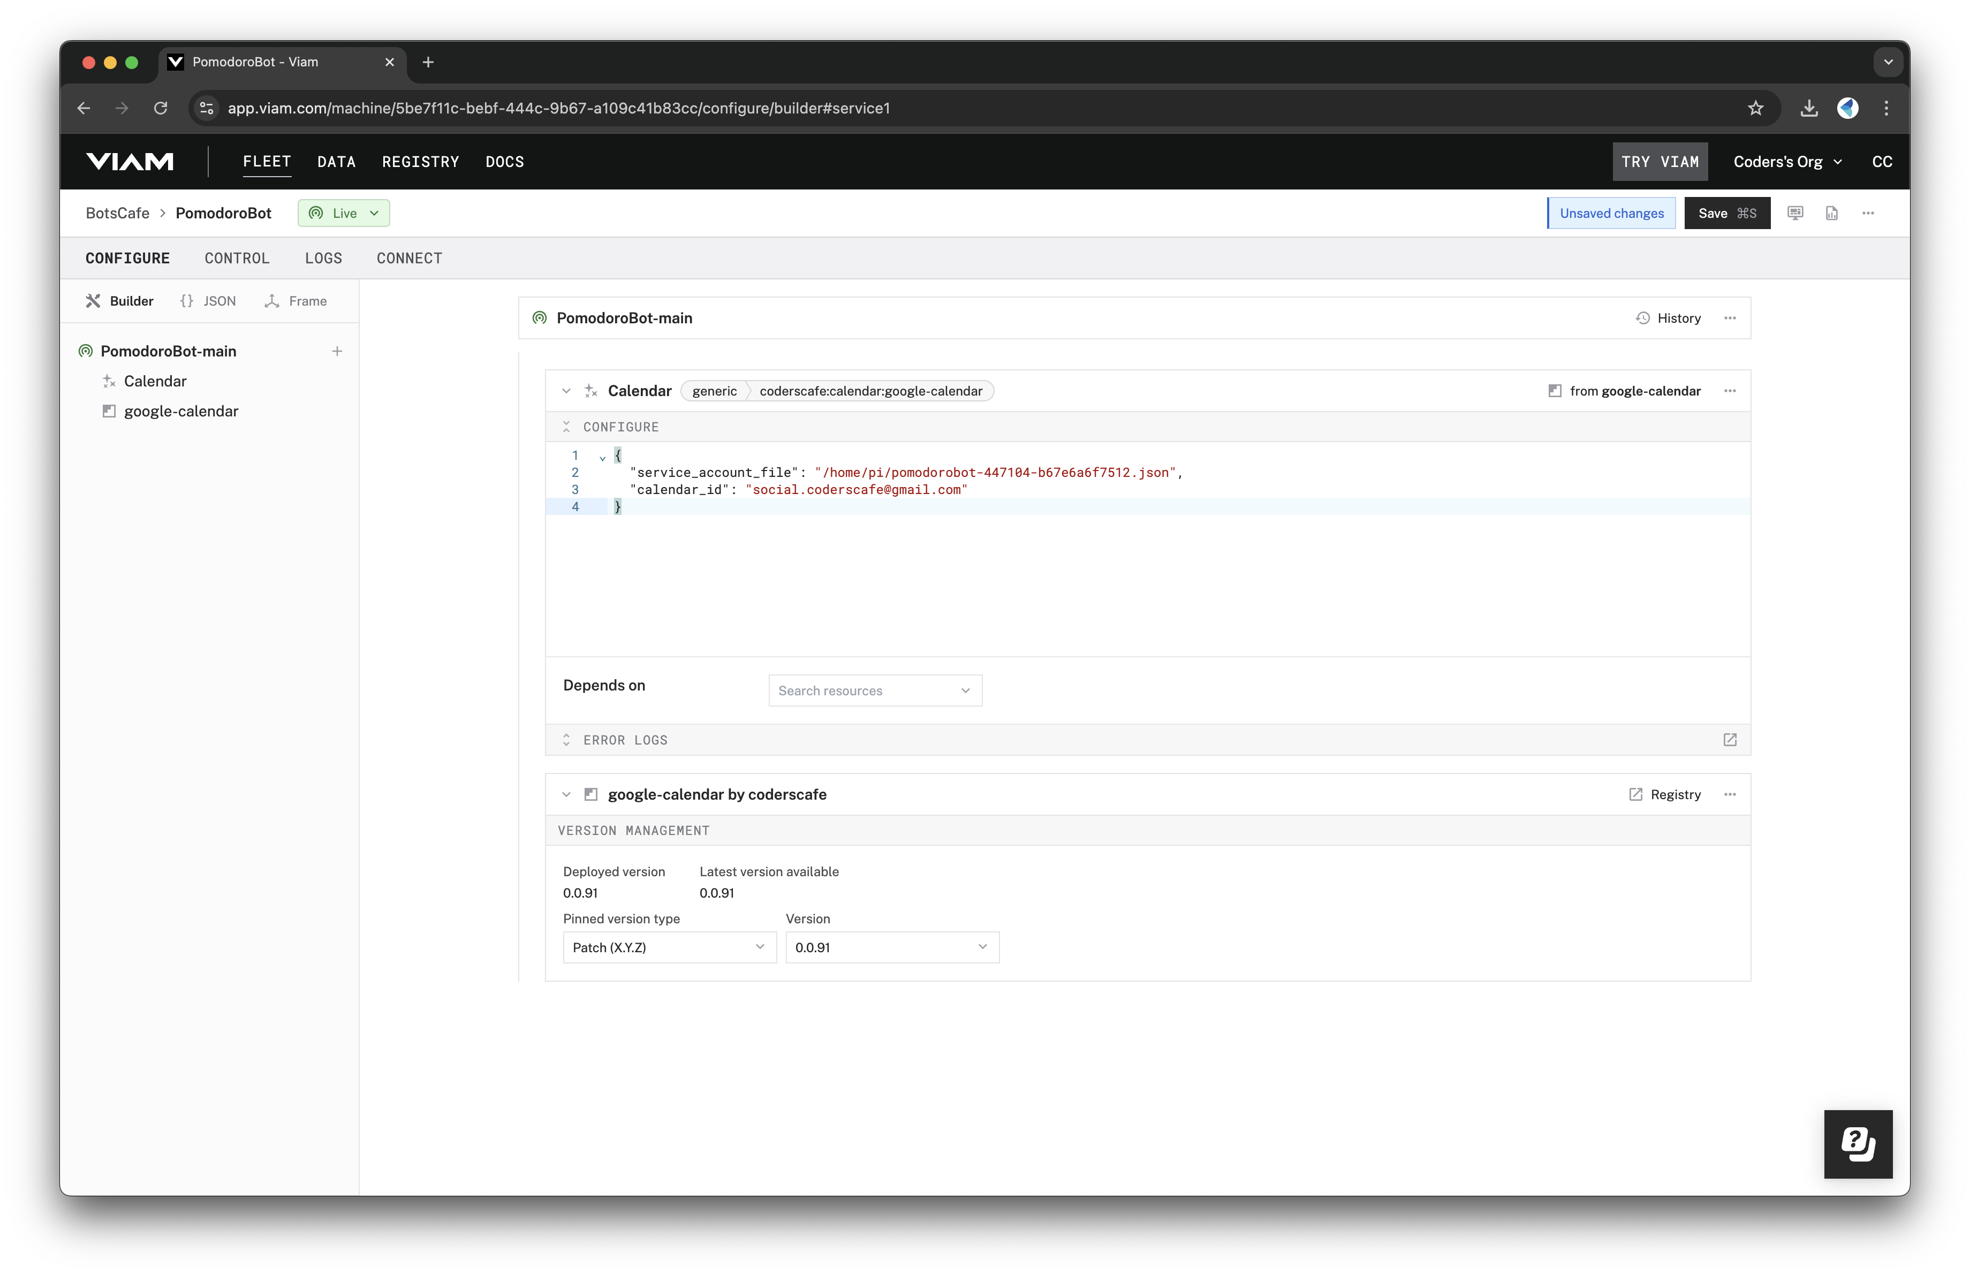Open a new browser tab
This screenshot has width=1970, height=1275.
pyautogui.click(x=428, y=62)
